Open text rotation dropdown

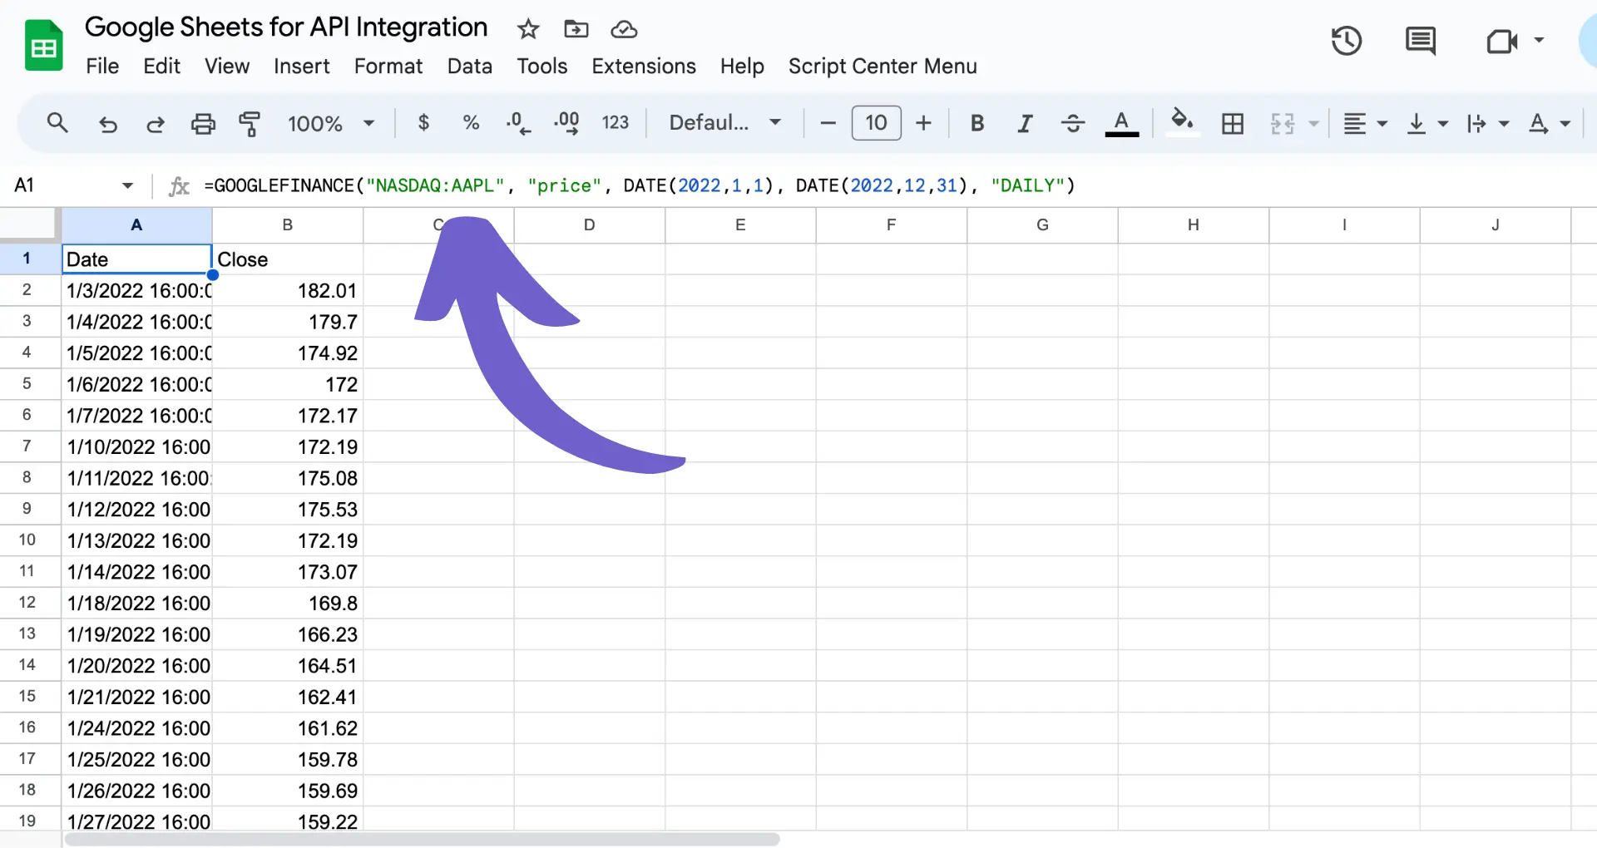tap(1549, 124)
